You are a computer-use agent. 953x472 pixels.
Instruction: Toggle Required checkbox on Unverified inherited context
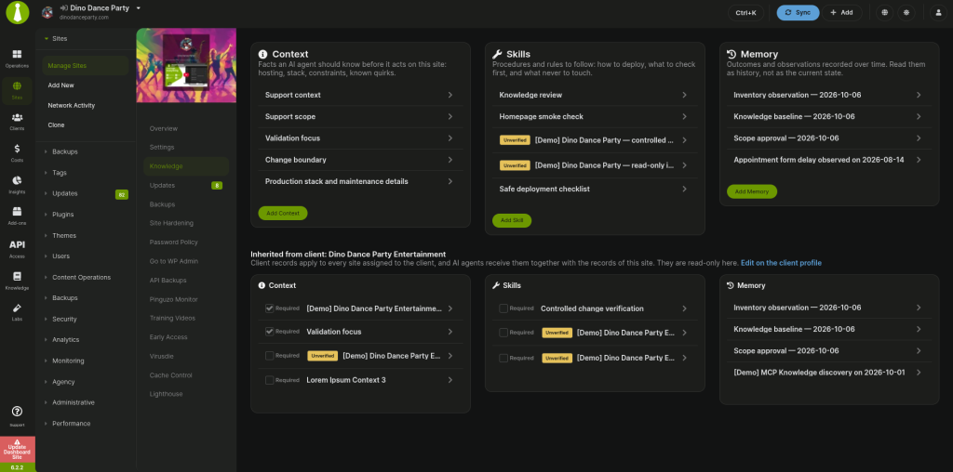pyautogui.click(x=269, y=356)
